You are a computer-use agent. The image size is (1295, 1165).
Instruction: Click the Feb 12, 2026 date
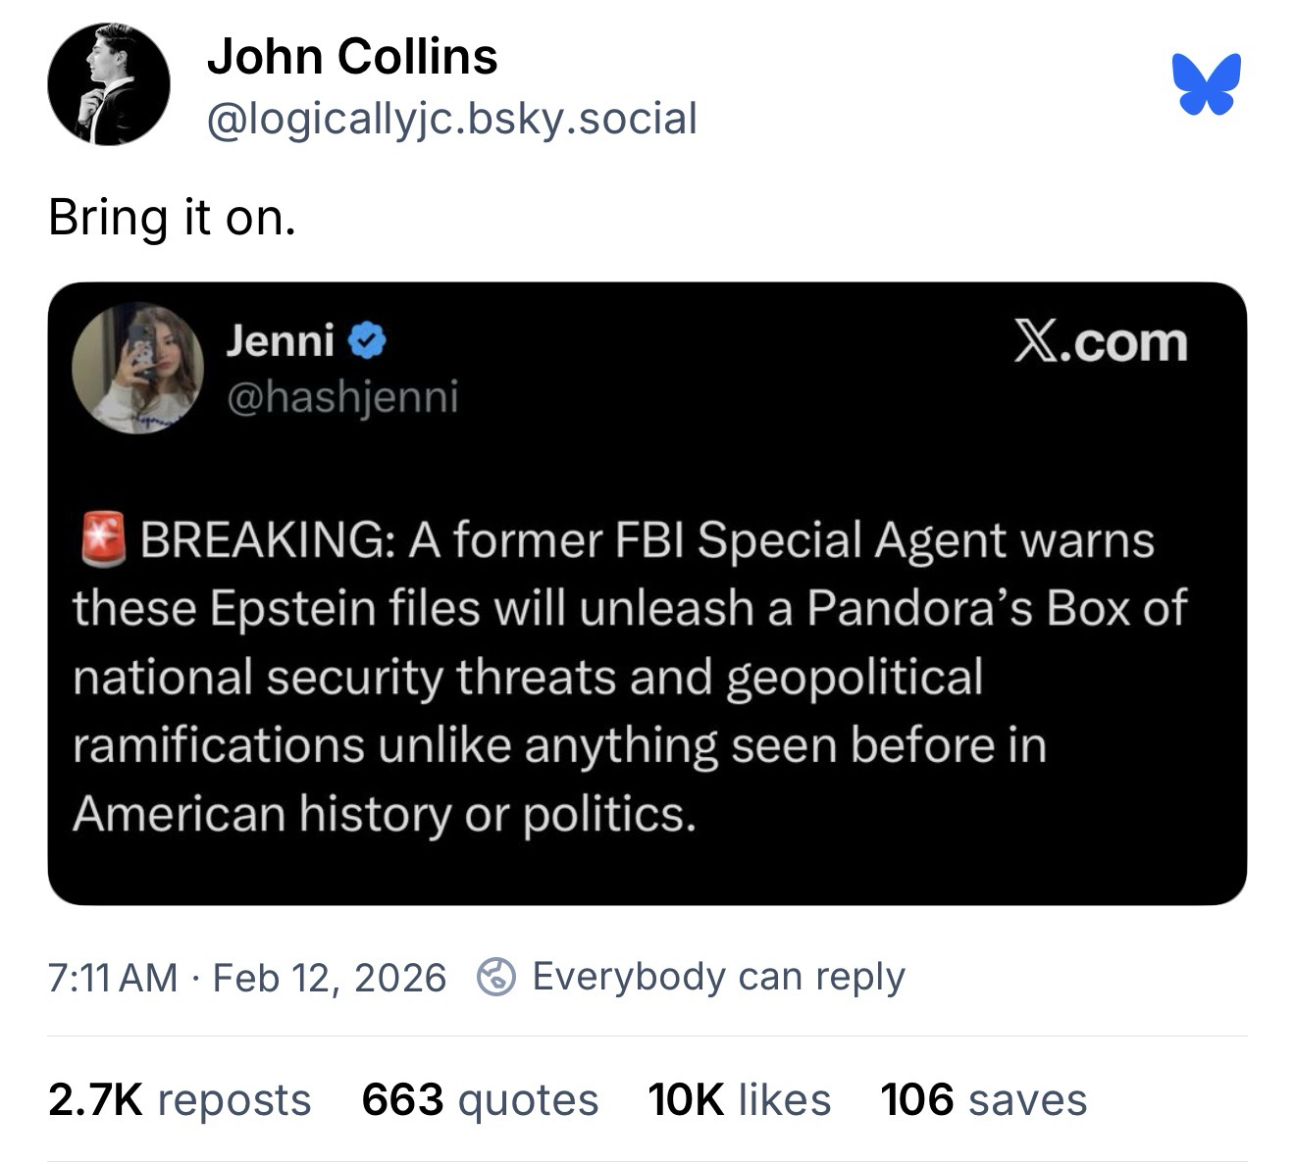(x=329, y=977)
